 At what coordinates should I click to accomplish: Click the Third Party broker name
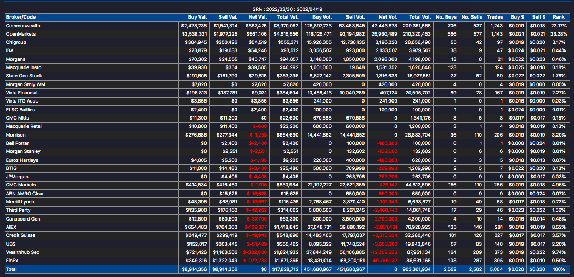(x=18, y=210)
